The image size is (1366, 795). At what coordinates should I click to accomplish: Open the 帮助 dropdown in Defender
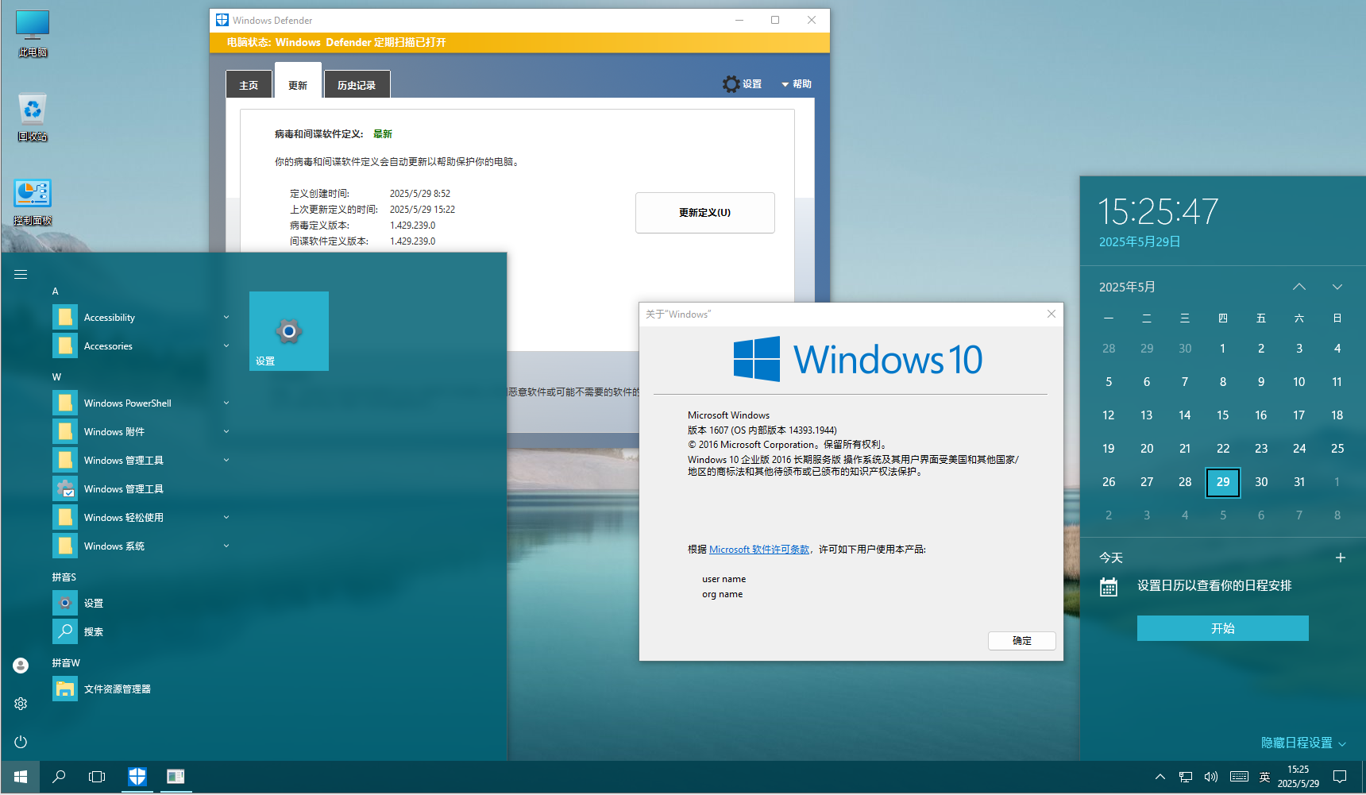tap(797, 84)
